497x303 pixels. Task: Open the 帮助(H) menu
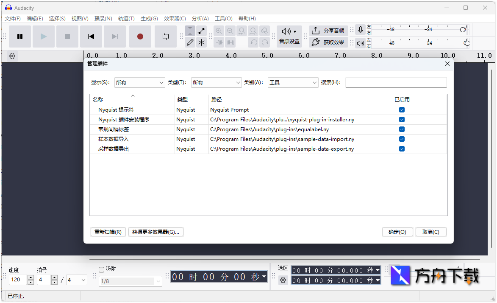[x=247, y=19]
